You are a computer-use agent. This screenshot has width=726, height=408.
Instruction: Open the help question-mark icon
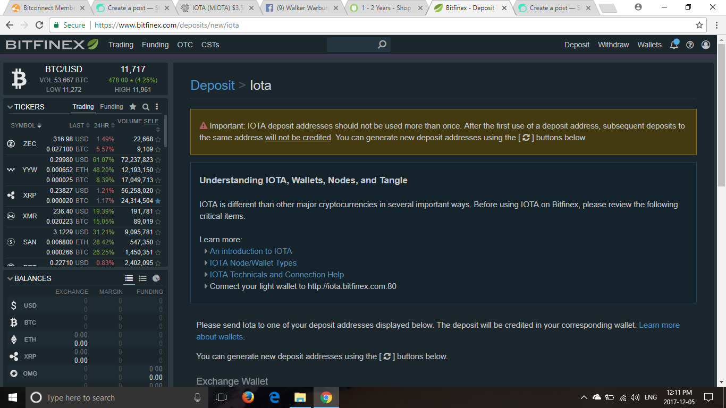690,45
